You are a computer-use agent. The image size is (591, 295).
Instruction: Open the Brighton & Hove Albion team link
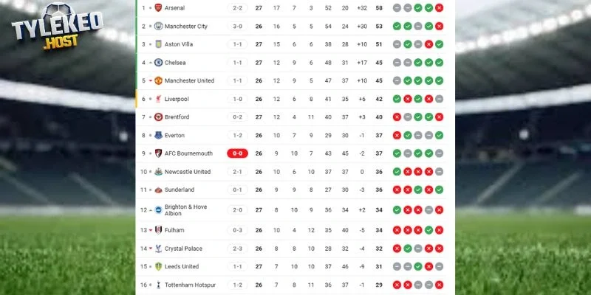(x=185, y=210)
